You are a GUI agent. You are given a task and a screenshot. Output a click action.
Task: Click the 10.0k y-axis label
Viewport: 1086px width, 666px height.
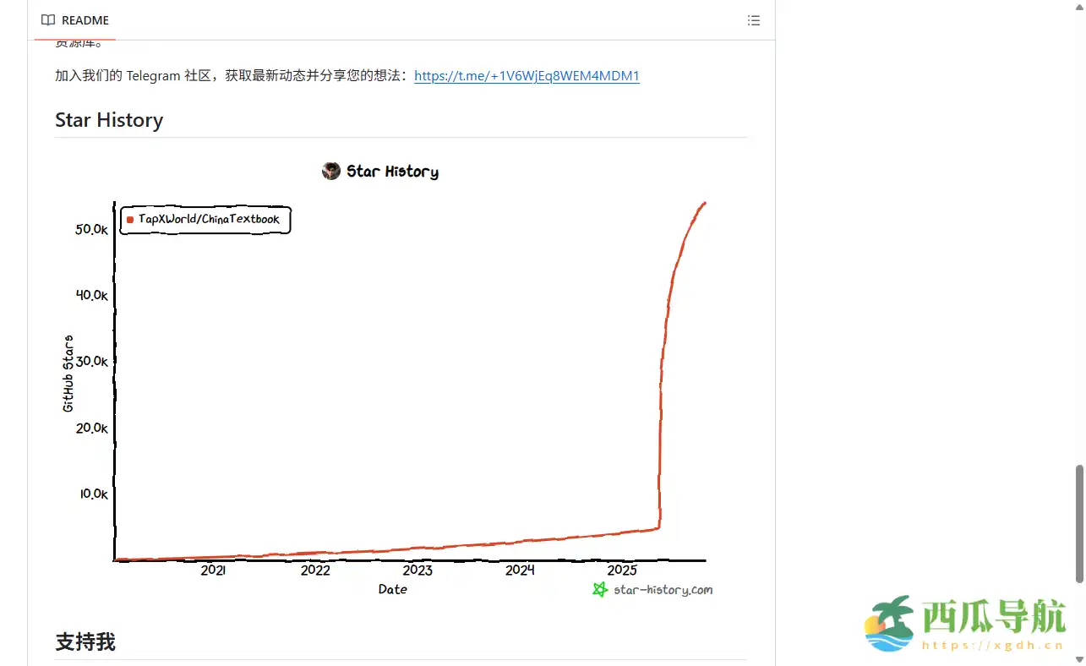click(x=94, y=494)
